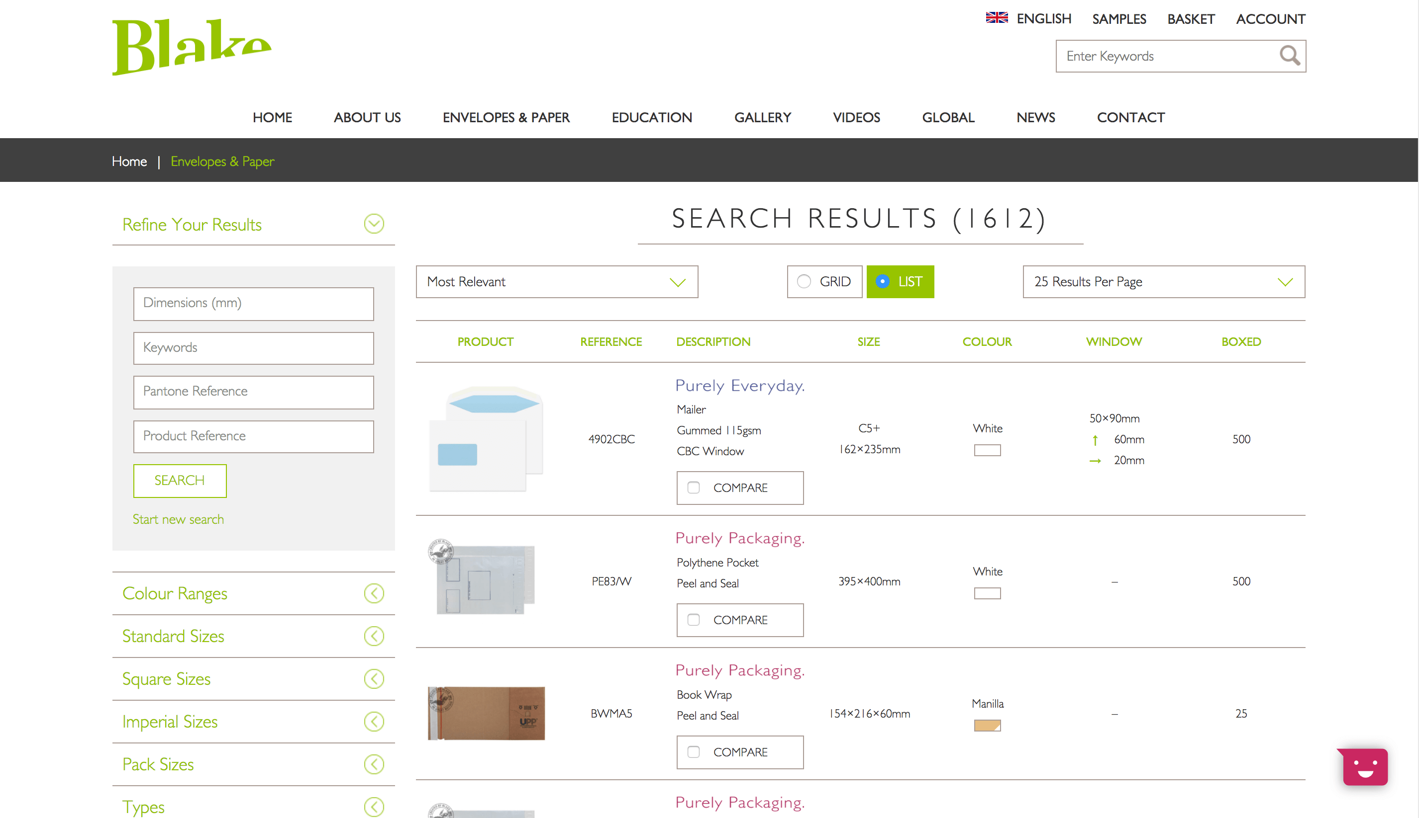Image resolution: width=1419 pixels, height=818 pixels.
Task: Expand the Imperial Sizes filter
Action: [x=254, y=722]
